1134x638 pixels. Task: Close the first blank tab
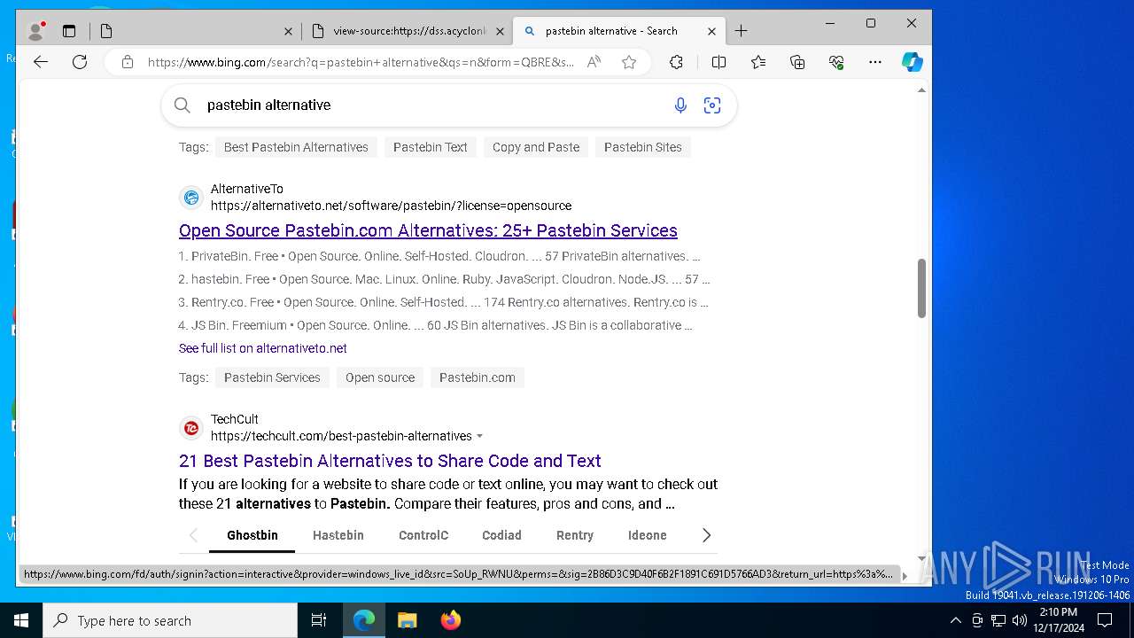tap(288, 31)
